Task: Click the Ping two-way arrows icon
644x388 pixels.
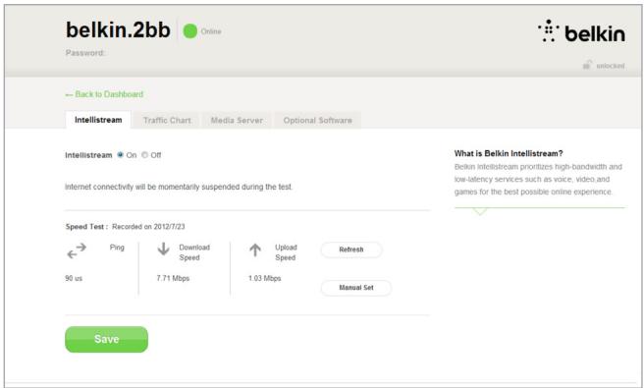Action: [x=77, y=250]
